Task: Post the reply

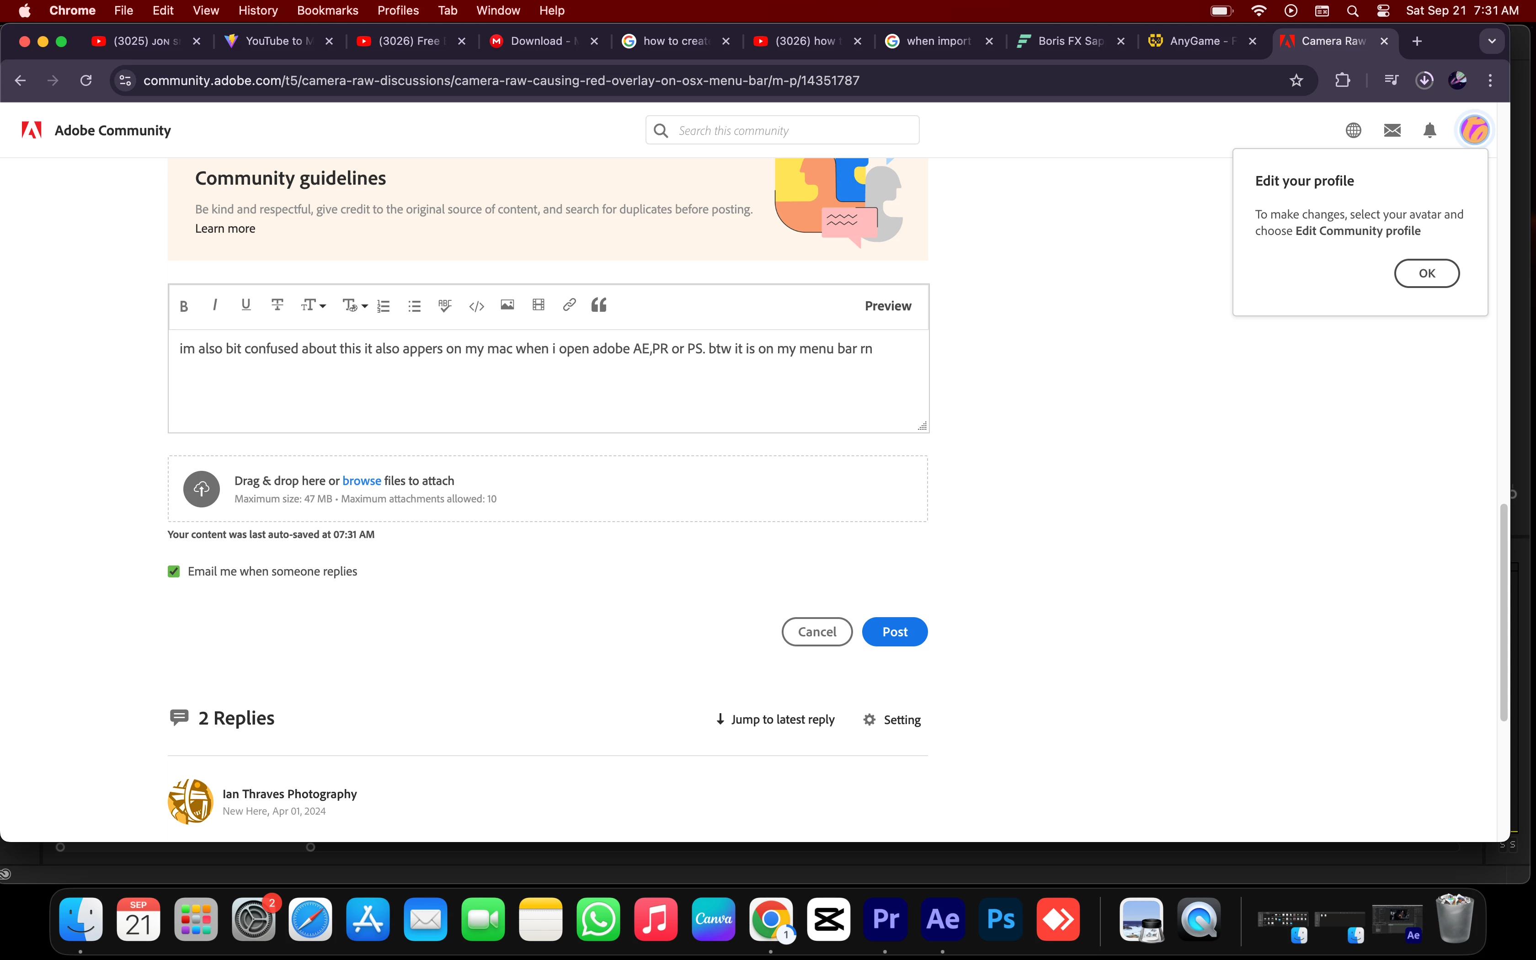Action: coord(894,632)
